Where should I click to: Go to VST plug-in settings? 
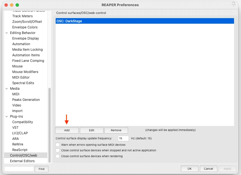click(15, 128)
